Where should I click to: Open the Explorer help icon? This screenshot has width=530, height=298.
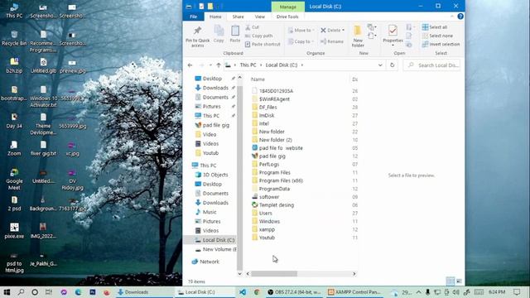pyautogui.click(x=460, y=17)
